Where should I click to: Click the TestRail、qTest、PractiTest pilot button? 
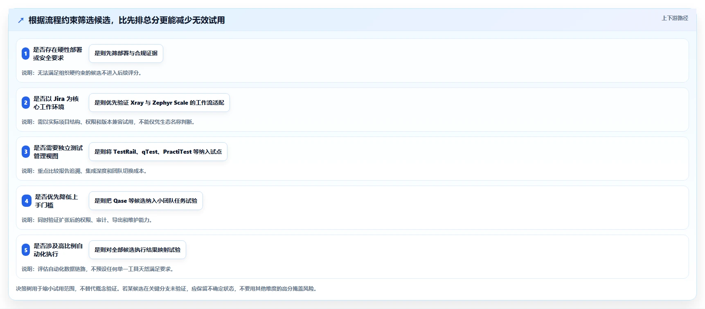point(158,152)
